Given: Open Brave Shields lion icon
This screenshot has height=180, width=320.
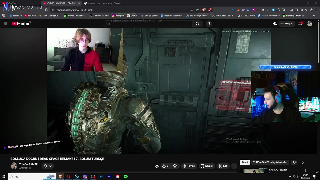Looking at the screenshot, I should 204,10.
